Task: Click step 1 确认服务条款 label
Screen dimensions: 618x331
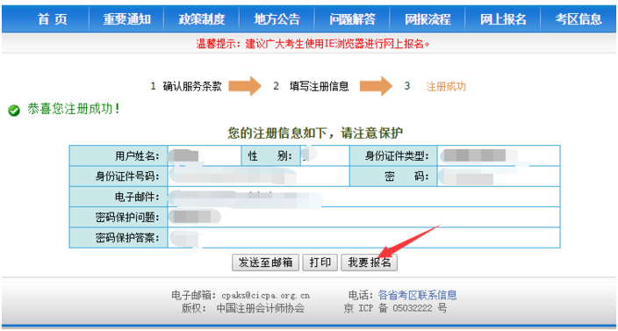Action: 186,86
